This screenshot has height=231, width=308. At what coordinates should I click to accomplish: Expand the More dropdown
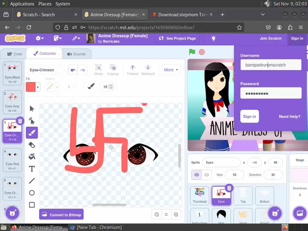tap(171, 70)
